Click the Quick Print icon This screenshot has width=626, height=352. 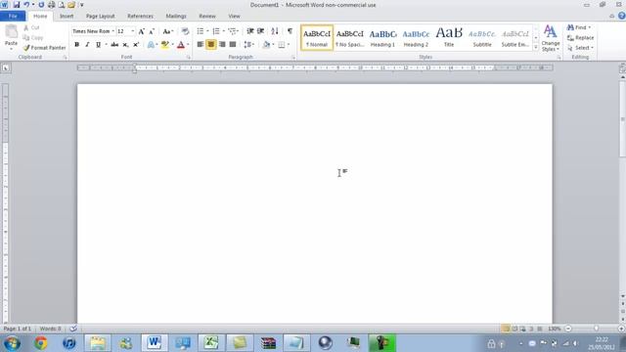click(x=52, y=5)
